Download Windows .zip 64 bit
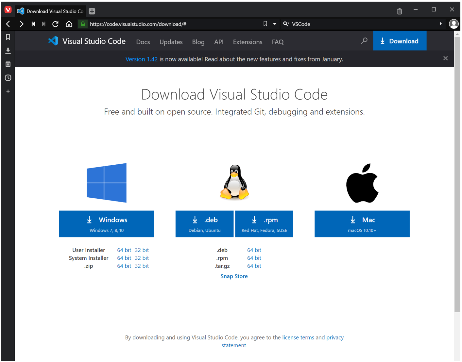 (x=124, y=266)
